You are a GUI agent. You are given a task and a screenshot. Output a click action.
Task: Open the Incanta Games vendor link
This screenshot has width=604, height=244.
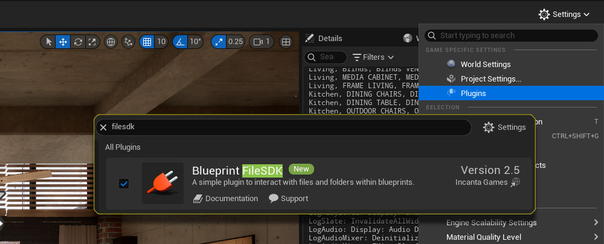pyautogui.click(x=487, y=182)
